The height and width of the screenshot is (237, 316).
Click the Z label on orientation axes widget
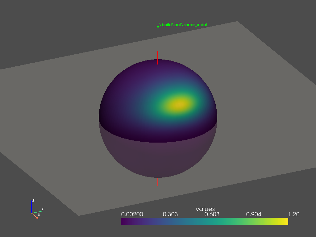tap(33, 201)
